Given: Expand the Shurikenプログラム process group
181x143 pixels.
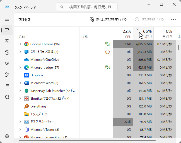Looking at the screenshot, I should (20, 98).
